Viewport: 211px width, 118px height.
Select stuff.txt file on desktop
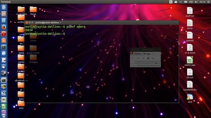[x=190, y=12]
